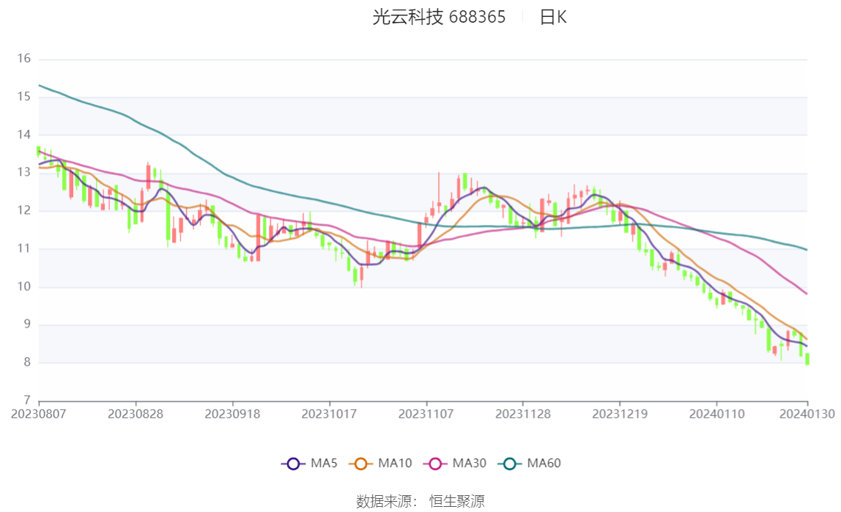Click the 16 price axis label
Viewport: 841px width, 512px height.
[23, 59]
